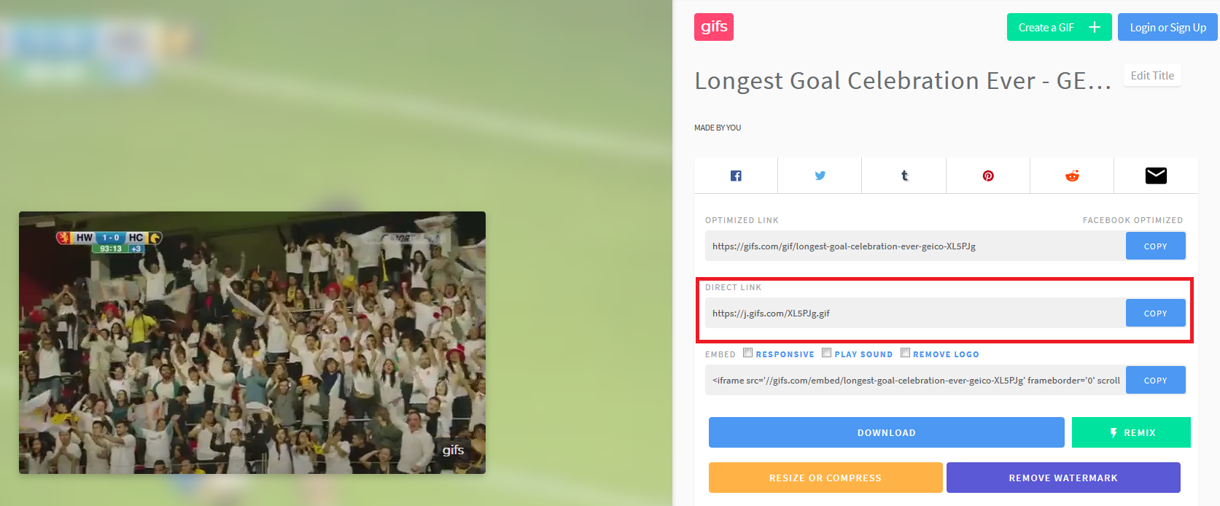Enable the Play Sound checkbox
The height and width of the screenshot is (506, 1220).
[826, 353]
